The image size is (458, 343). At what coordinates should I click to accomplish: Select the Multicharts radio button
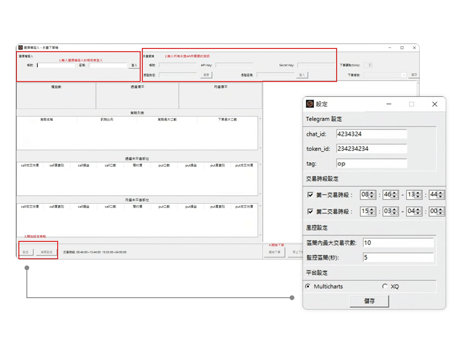[307, 286]
